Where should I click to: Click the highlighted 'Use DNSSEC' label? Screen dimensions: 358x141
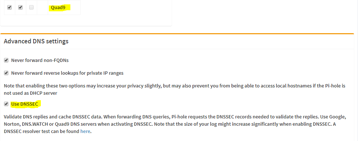pos(25,104)
